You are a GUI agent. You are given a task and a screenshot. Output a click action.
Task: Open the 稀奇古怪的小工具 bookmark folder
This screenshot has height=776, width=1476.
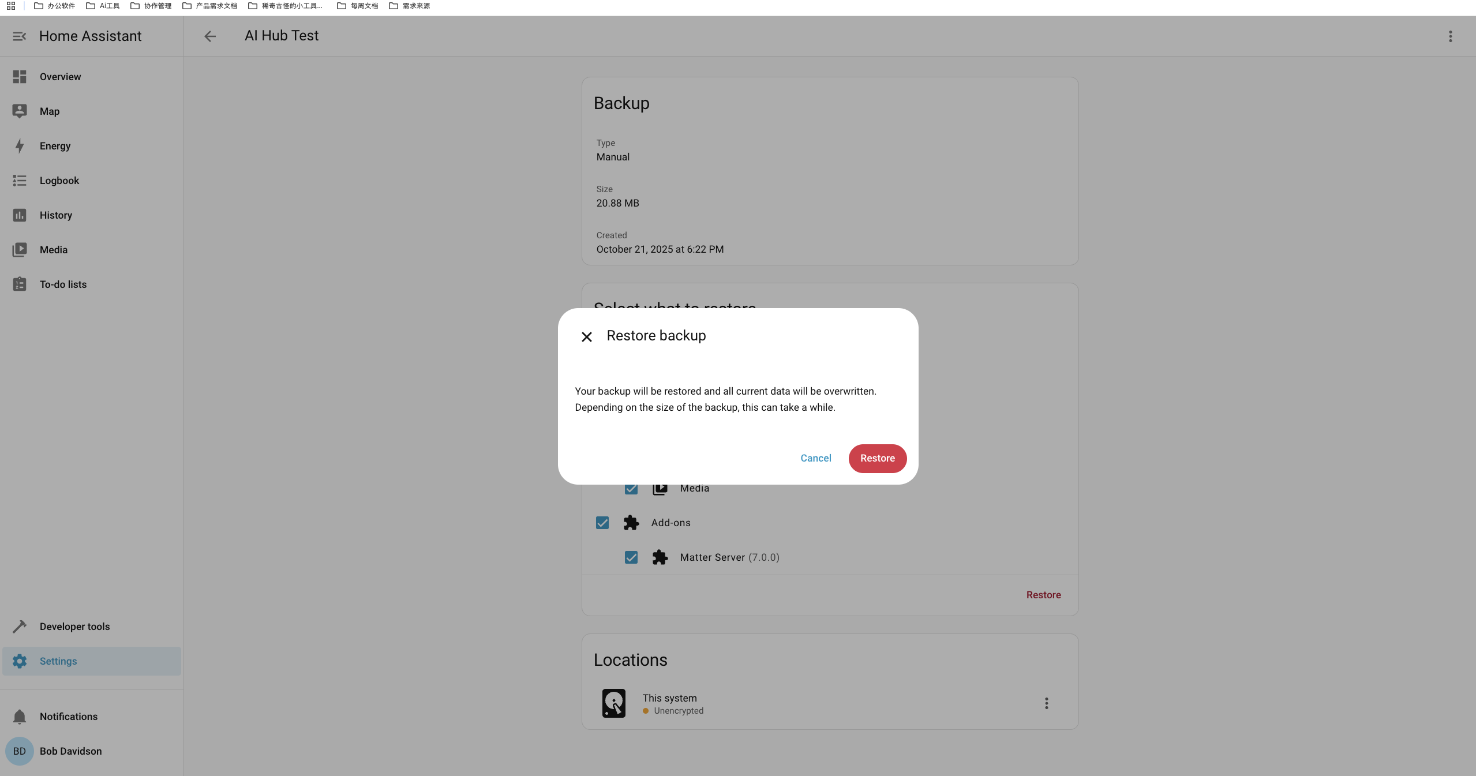[286, 6]
